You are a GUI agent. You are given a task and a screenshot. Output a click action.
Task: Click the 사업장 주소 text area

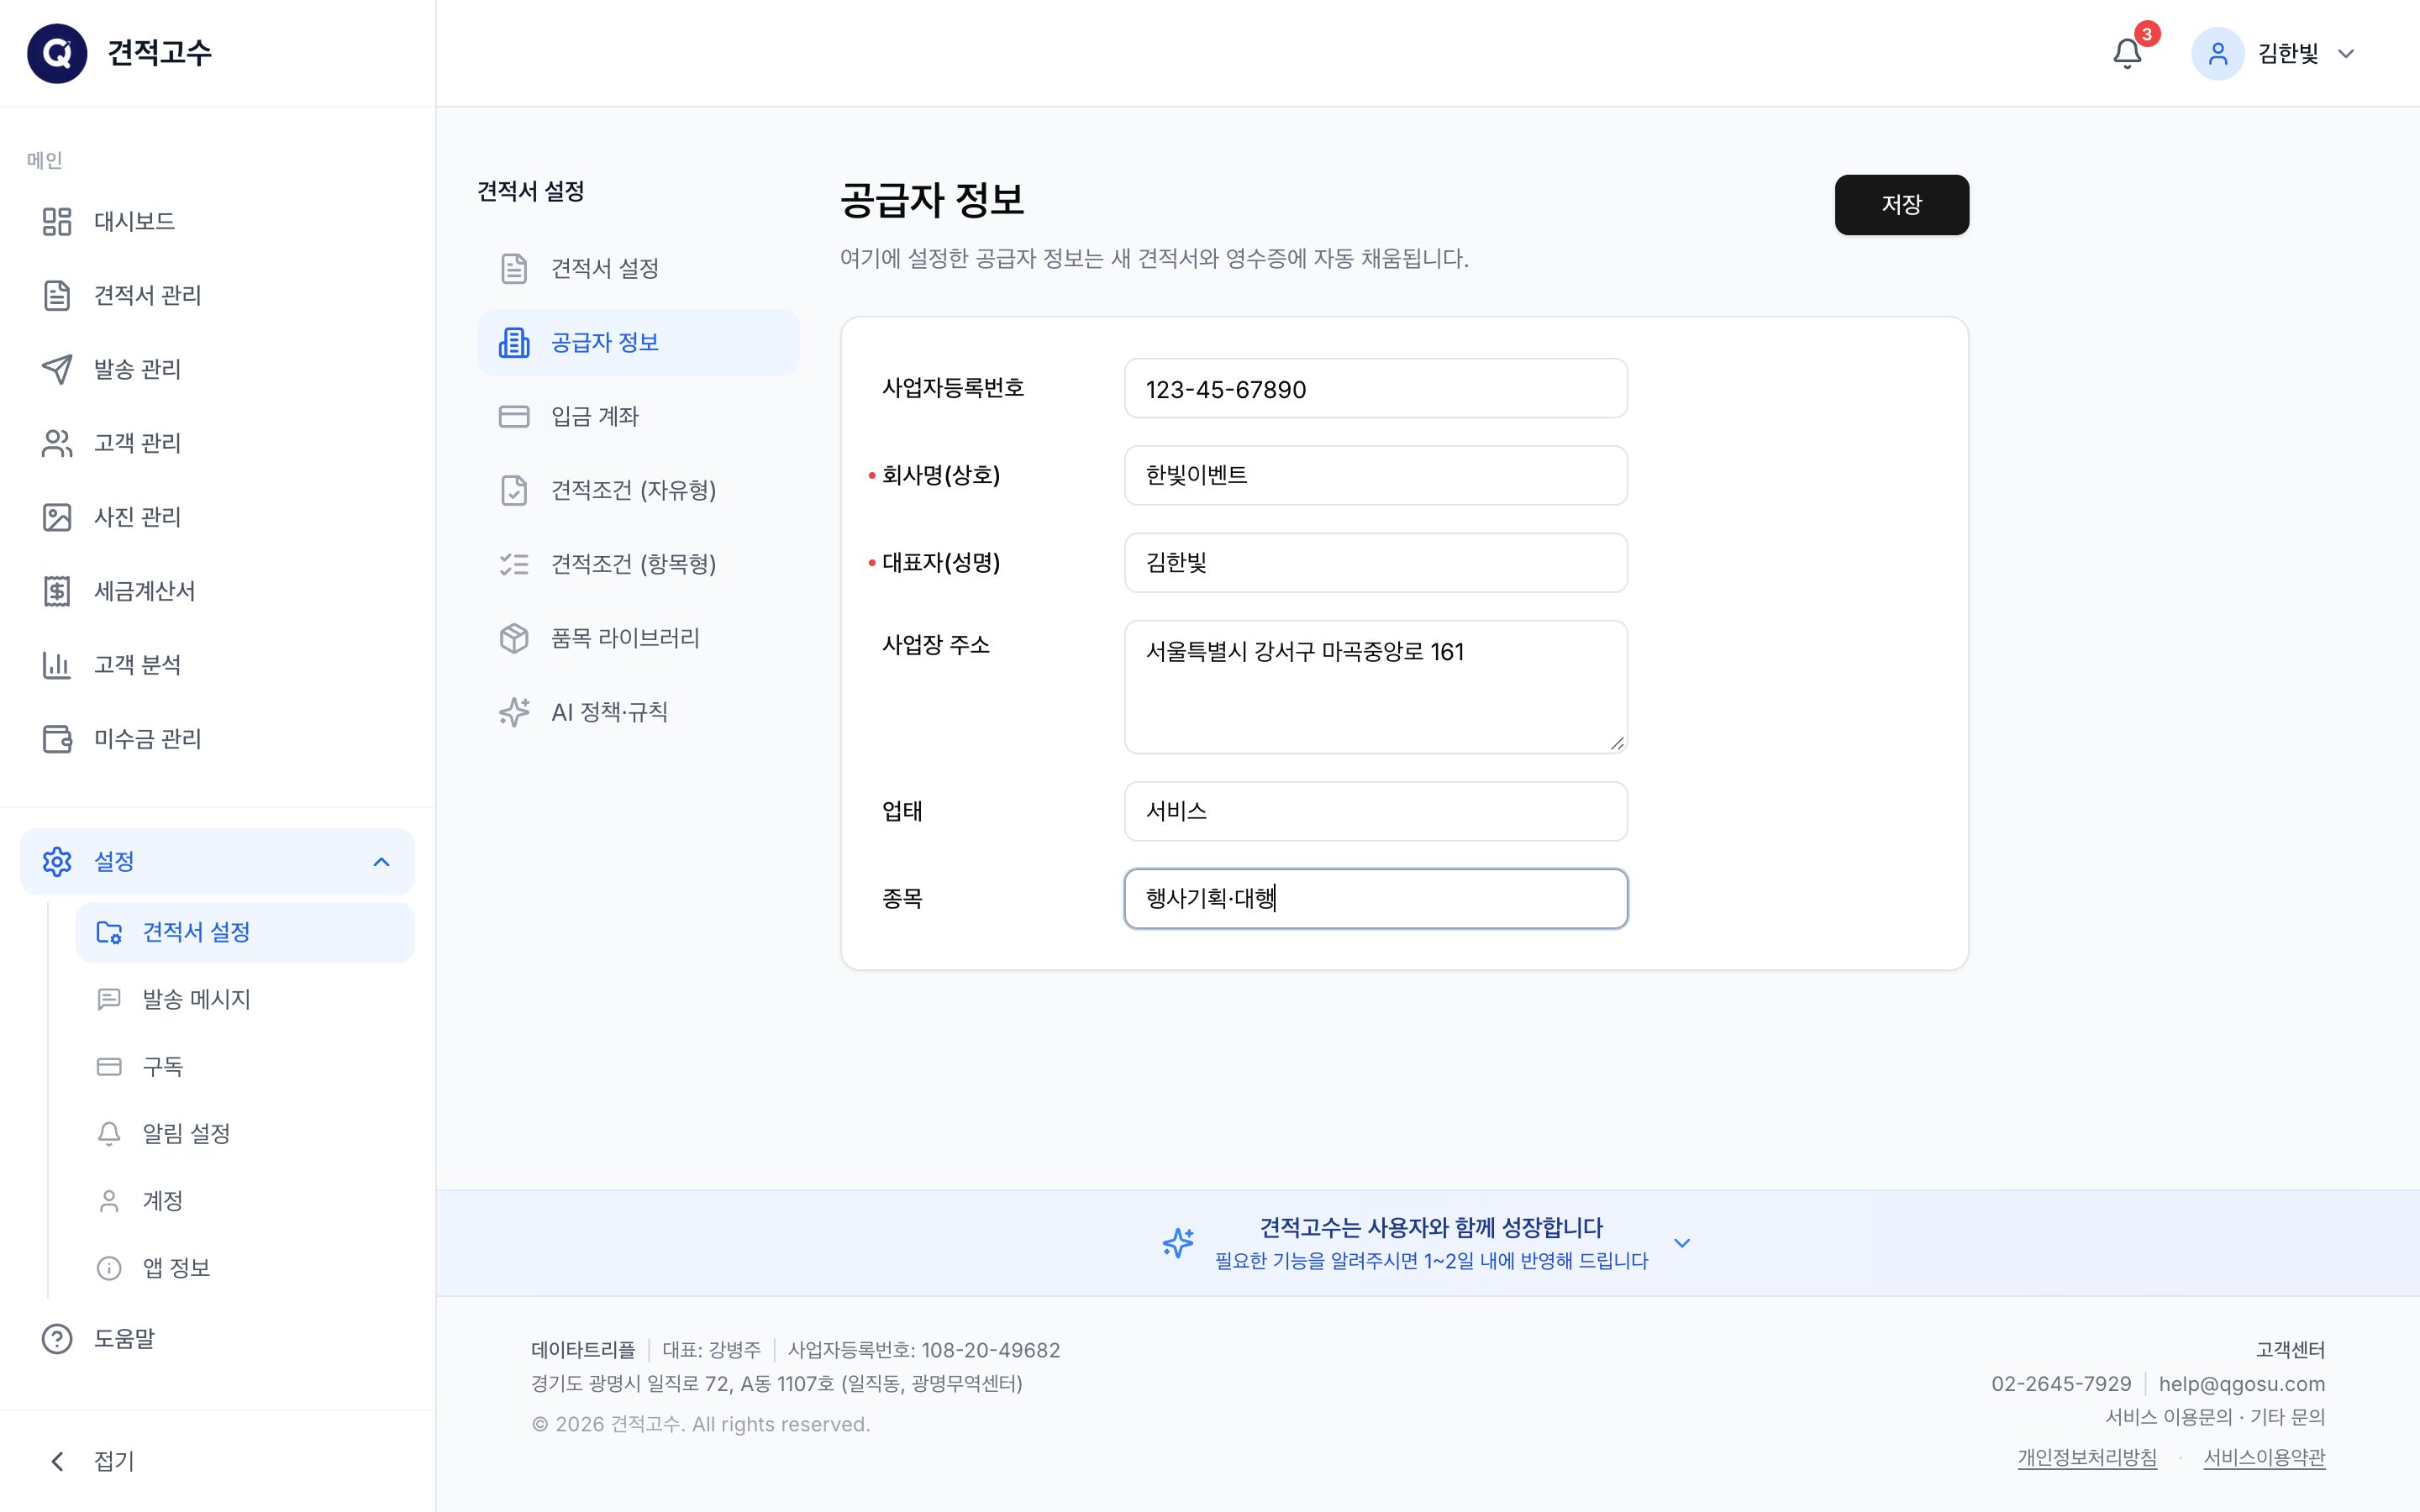coord(1375,687)
